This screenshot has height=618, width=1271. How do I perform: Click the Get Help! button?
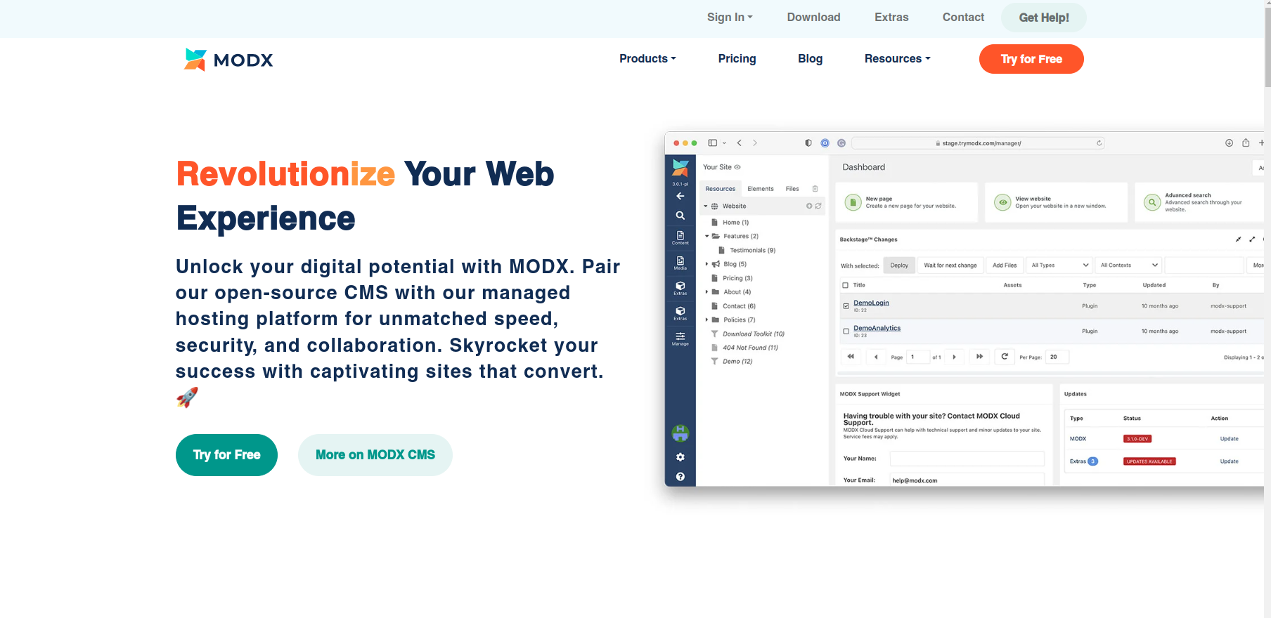(x=1044, y=18)
